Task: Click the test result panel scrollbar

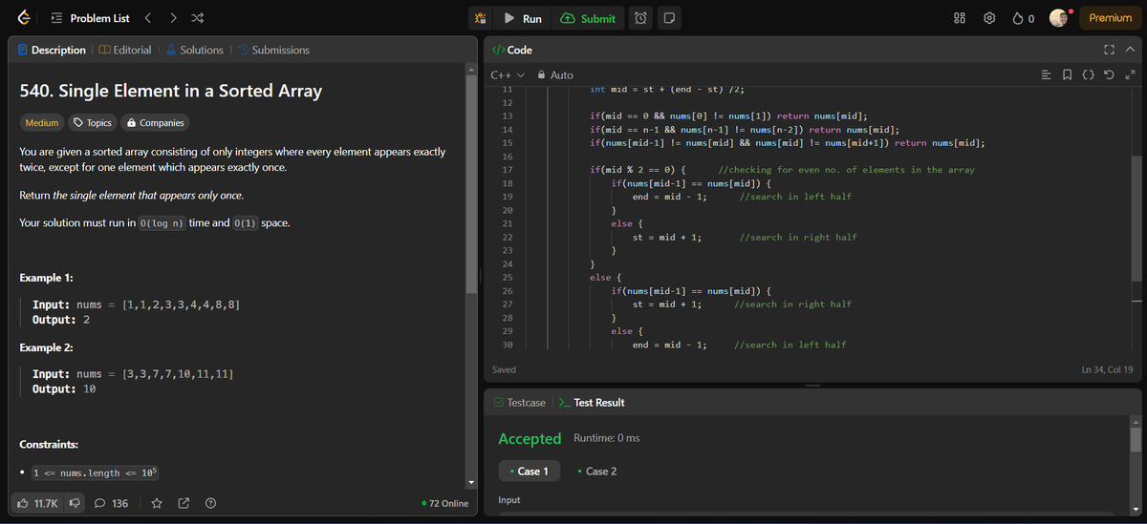Action: click(1136, 439)
